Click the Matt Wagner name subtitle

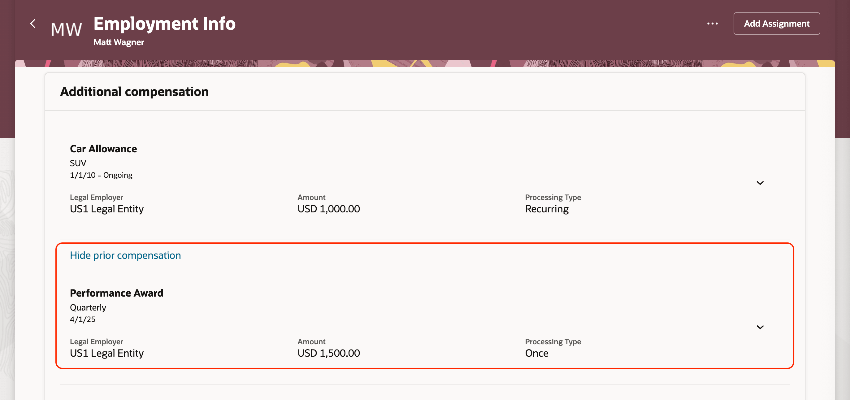click(x=119, y=42)
